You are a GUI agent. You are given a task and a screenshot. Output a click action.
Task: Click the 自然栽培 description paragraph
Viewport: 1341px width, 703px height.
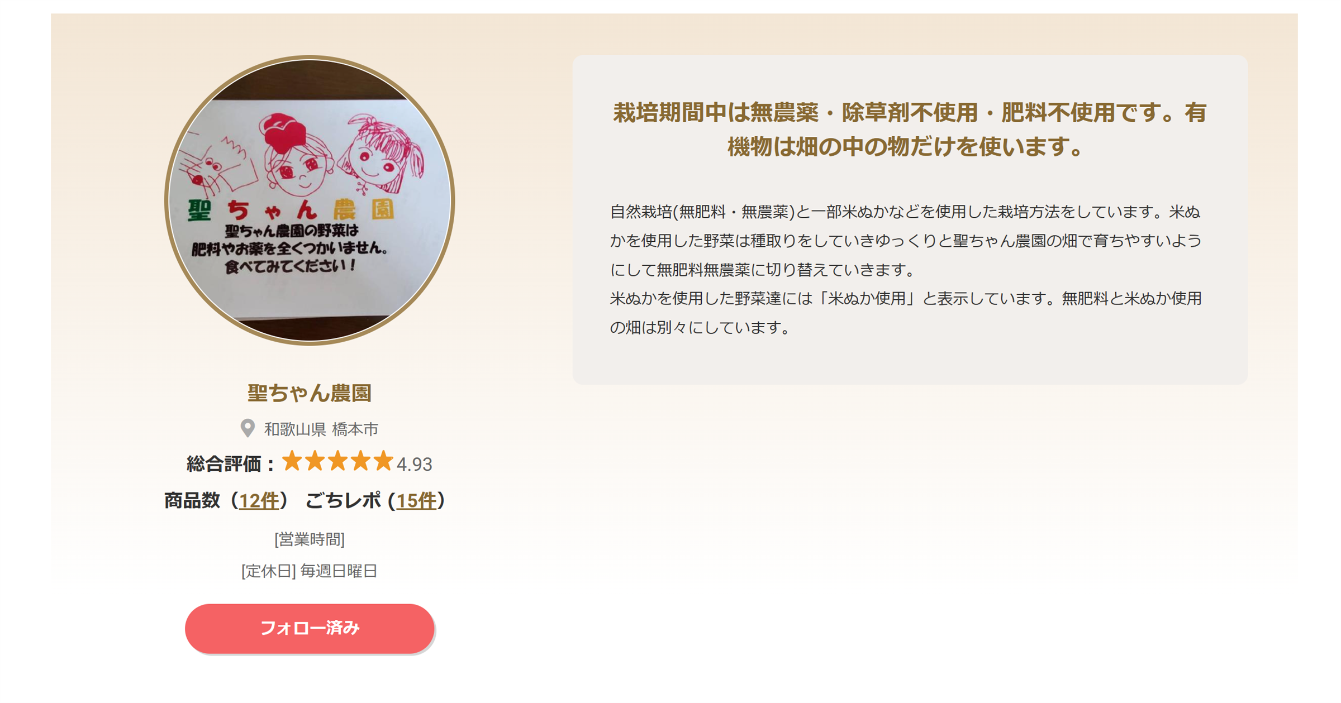click(x=906, y=270)
